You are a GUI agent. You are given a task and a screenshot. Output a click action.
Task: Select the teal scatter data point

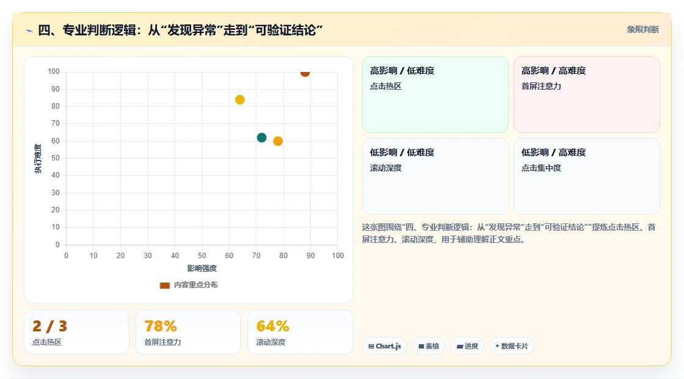pos(262,138)
